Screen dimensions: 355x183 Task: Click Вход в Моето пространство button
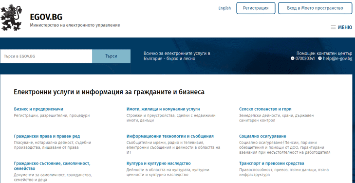click(315, 8)
